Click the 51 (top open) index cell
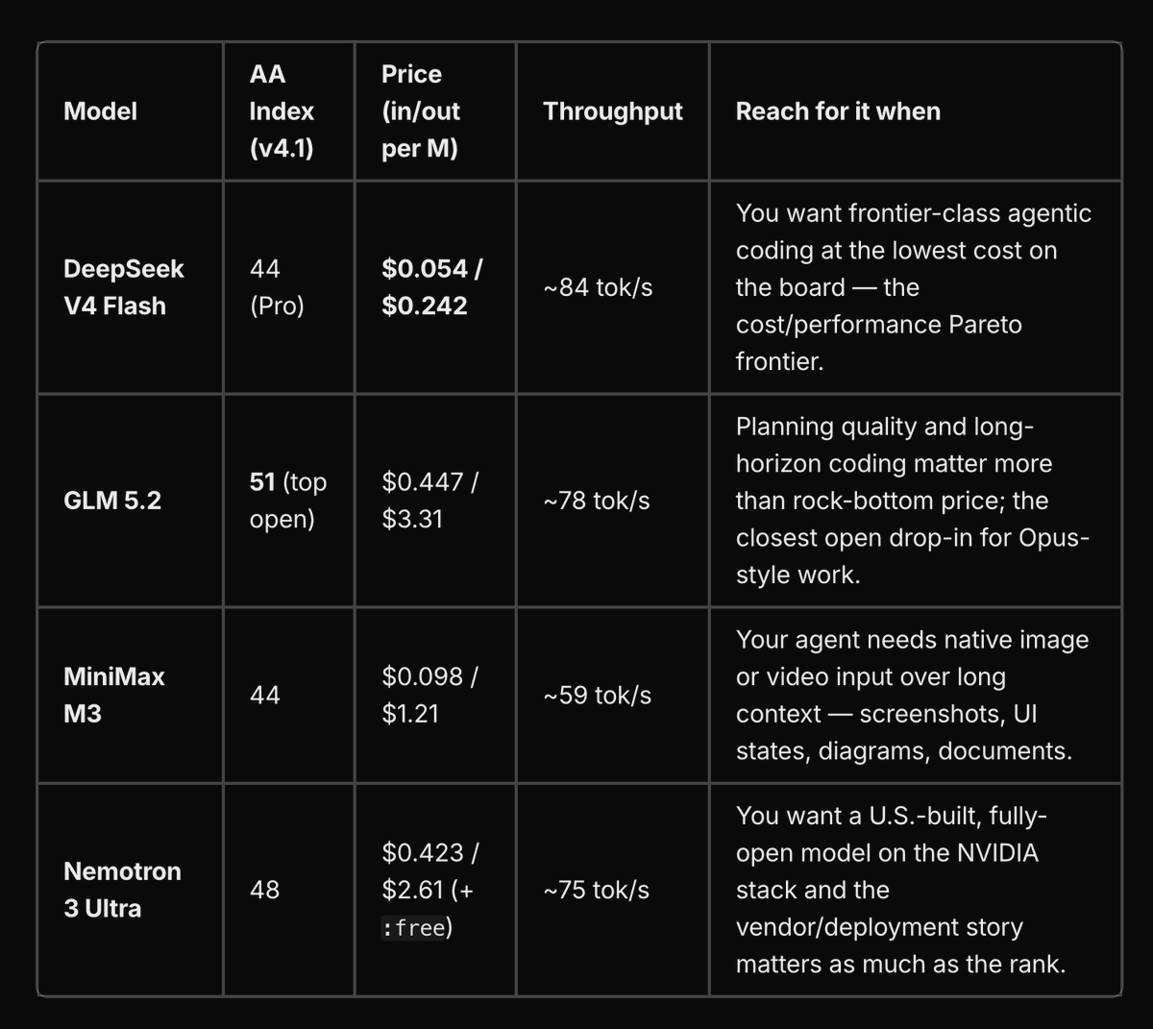The height and width of the screenshot is (1029, 1153). click(287, 501)
